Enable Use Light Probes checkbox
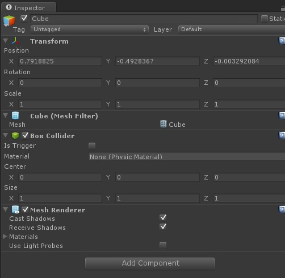The image size is (285, 278). tap(163, 245)
